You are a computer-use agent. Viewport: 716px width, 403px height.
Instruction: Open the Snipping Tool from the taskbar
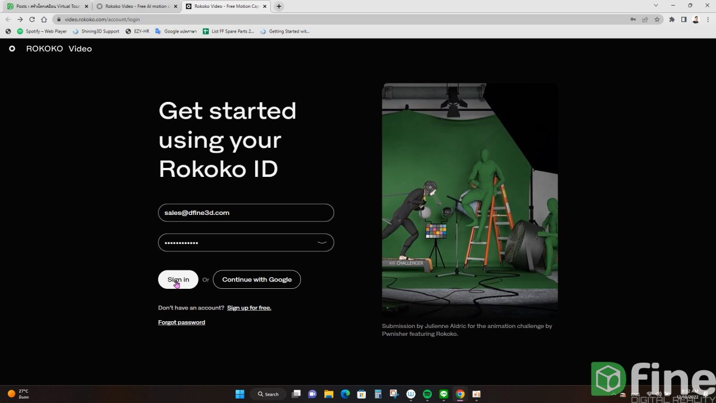394,394
